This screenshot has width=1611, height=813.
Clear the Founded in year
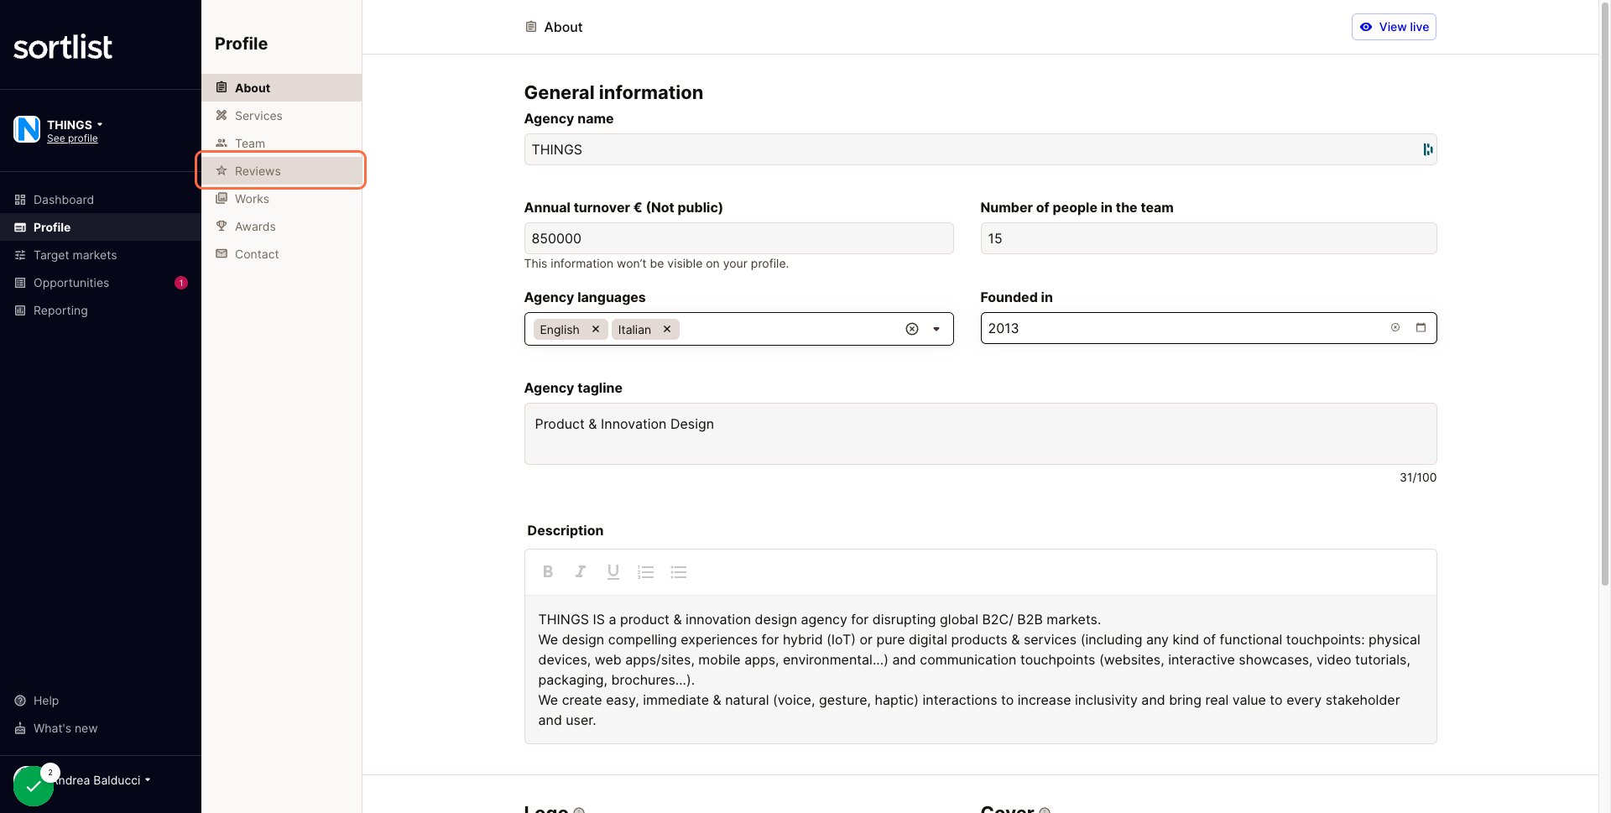[1395, 328]
